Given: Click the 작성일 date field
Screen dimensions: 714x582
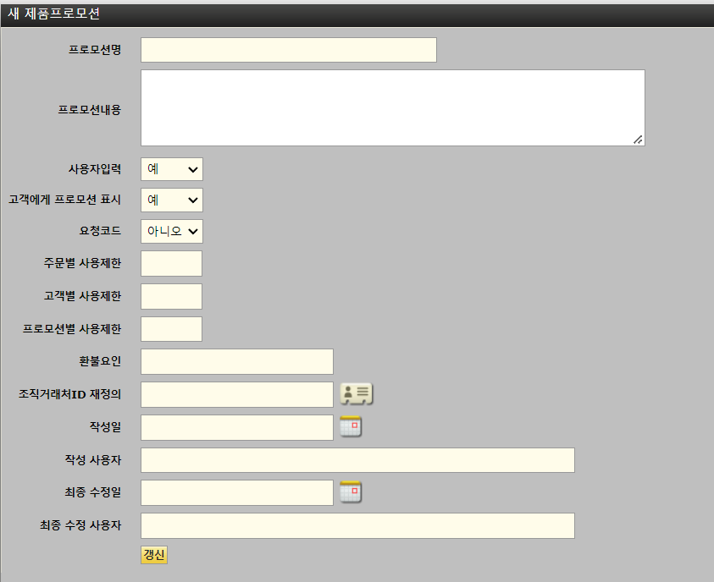Looking at the screenshot, I should [x=236, y=427].
